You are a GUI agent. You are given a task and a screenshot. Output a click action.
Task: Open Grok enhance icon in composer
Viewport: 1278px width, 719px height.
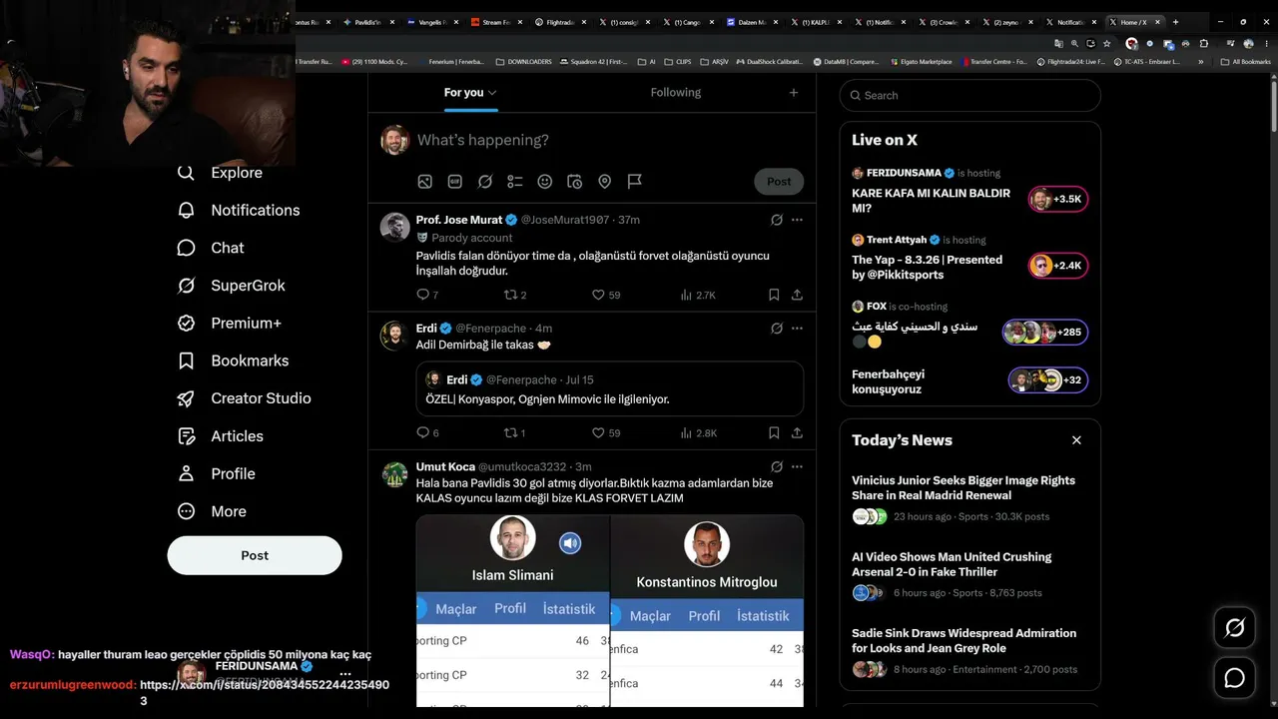pyautogui.click(x=485, y=182)
